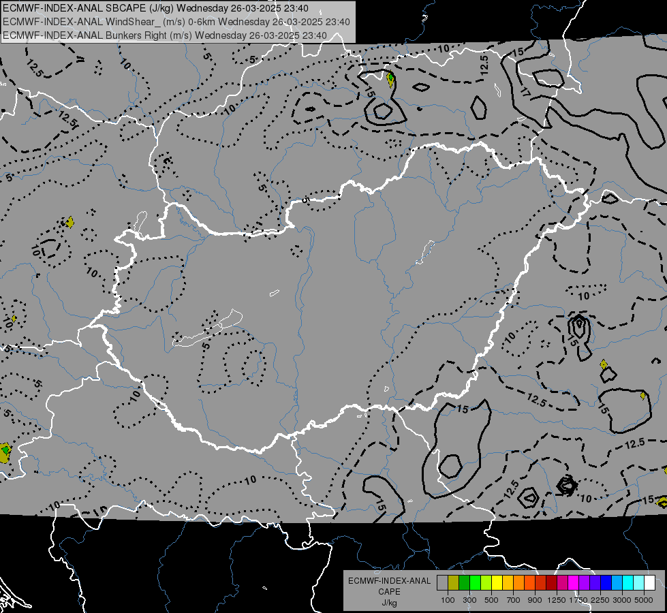667x613 pixels.
Task: Click the 900 legend value
Action: coord(535,600)
